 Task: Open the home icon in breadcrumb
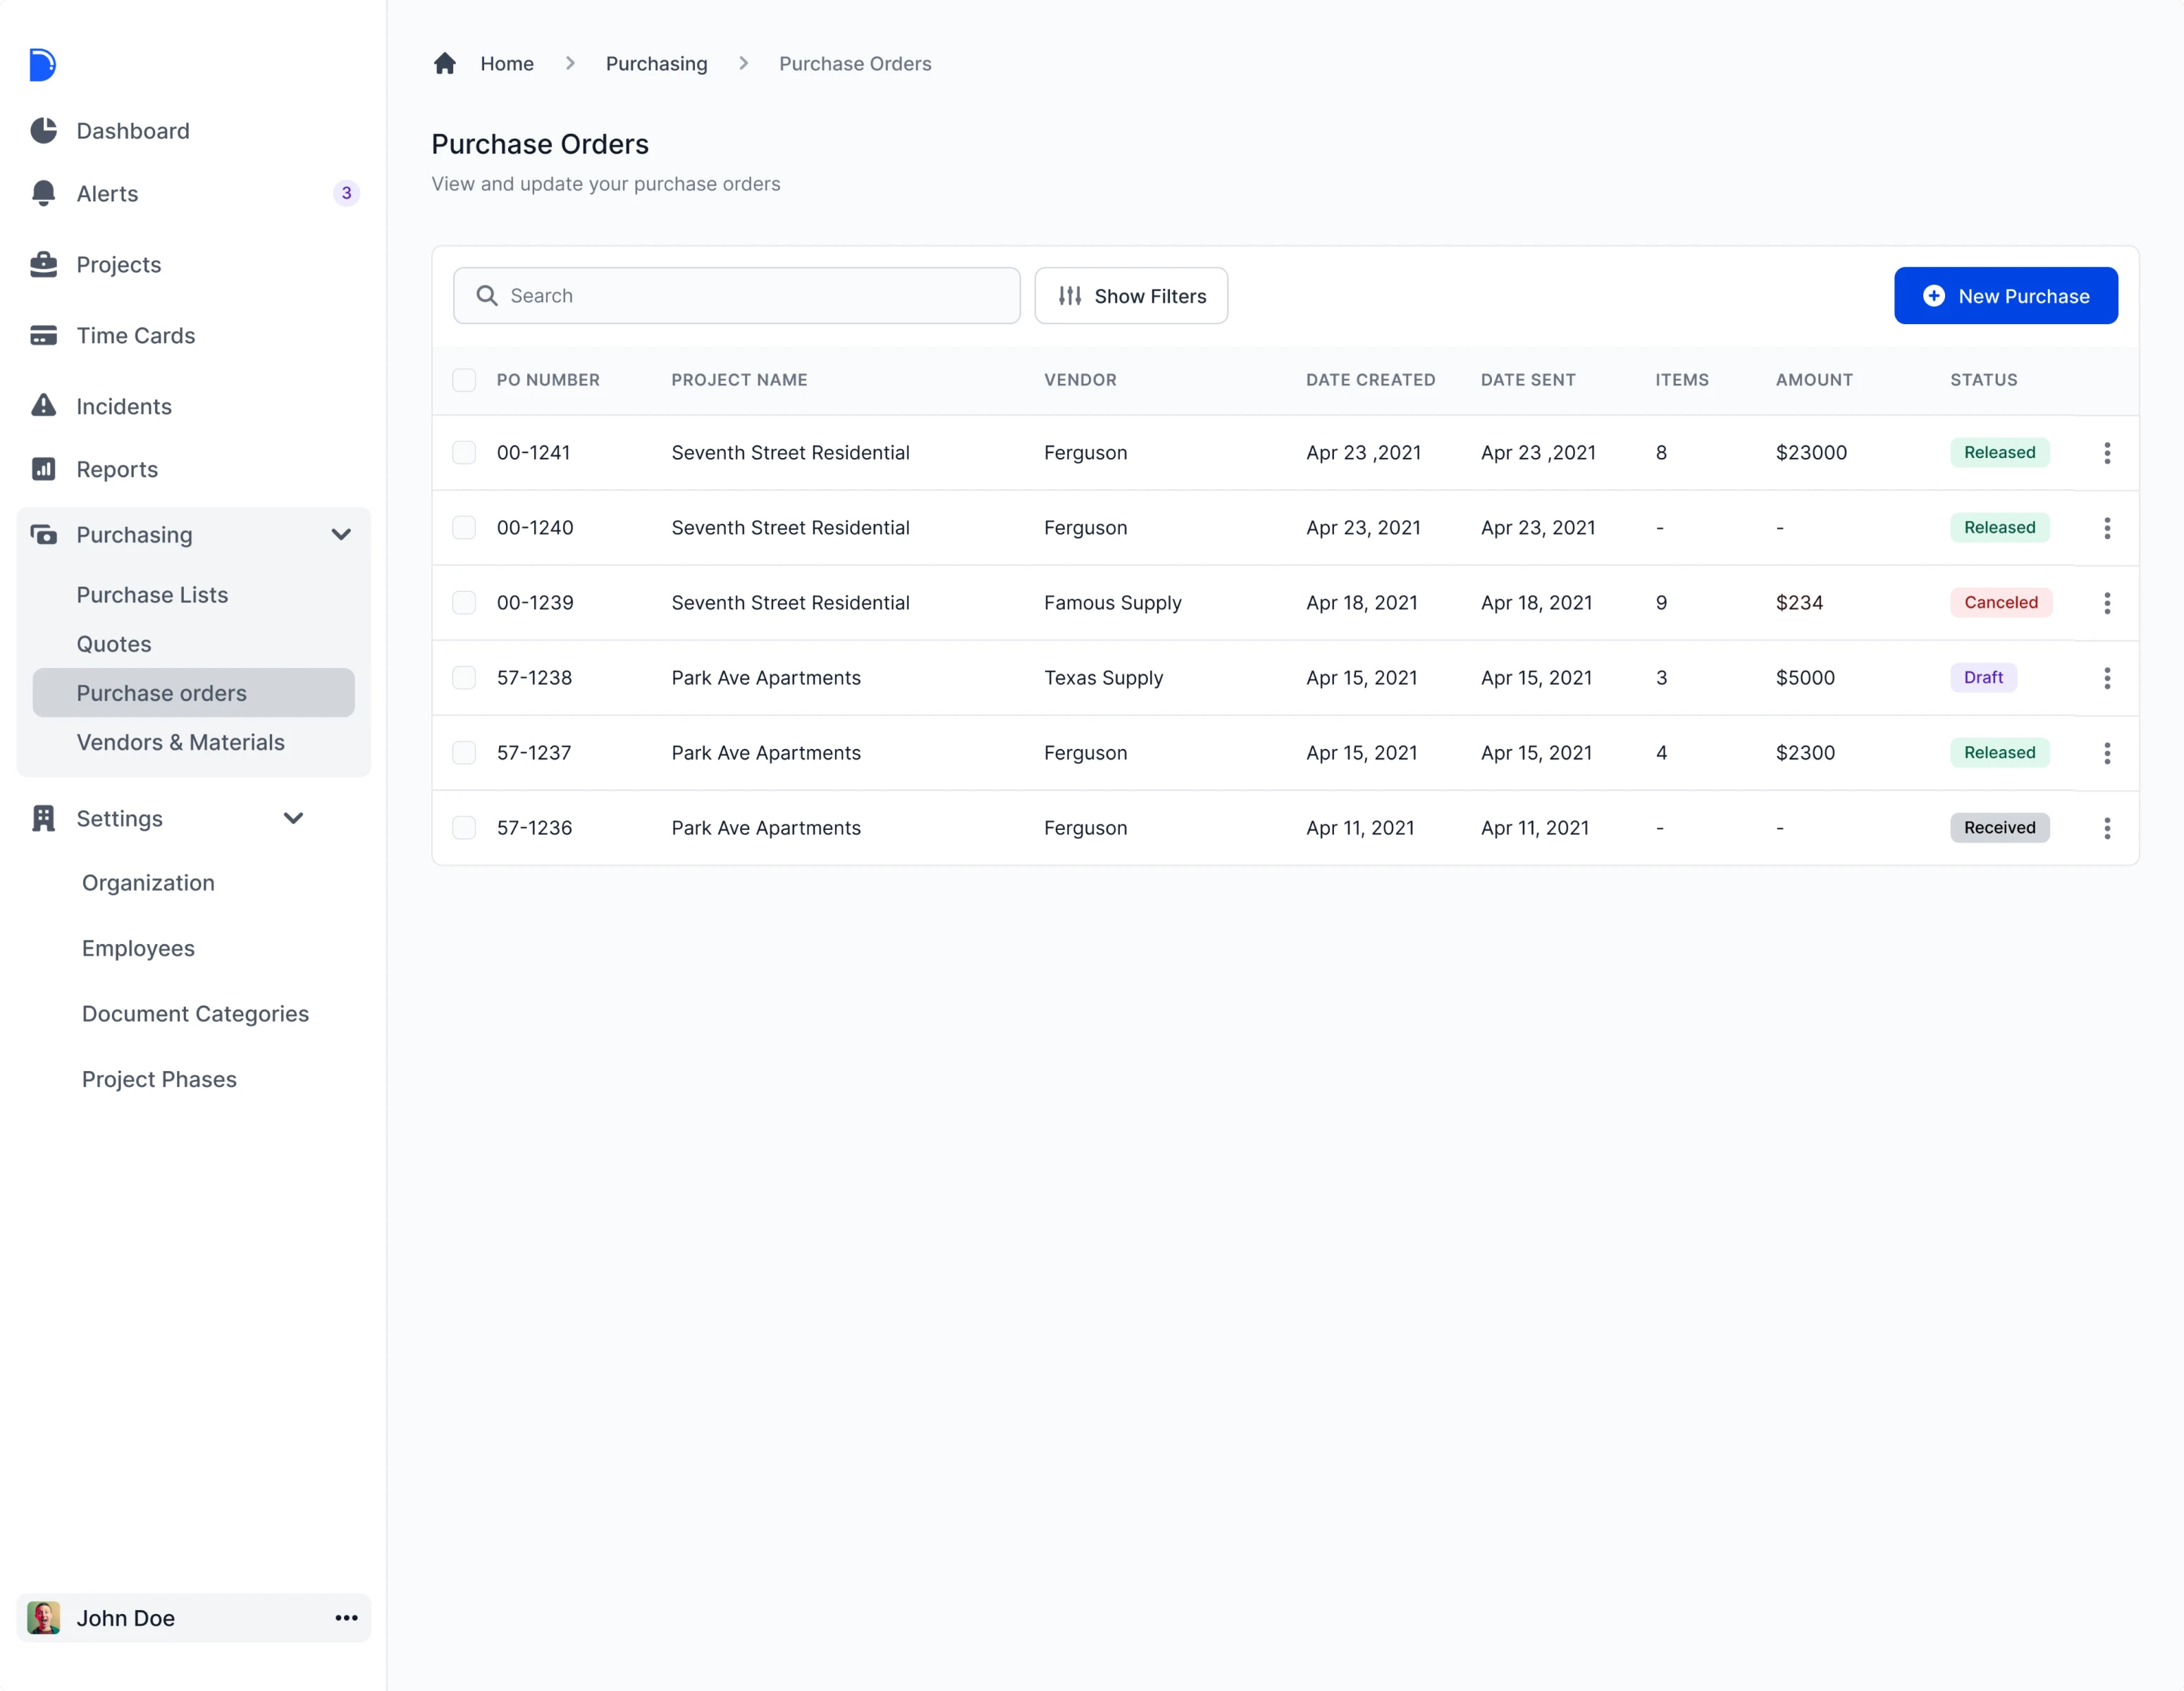click(x=444, y=63)
